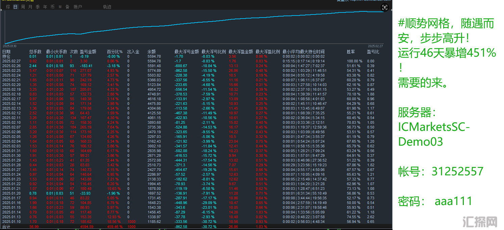Click the 最大浮亏比例 column header

point(213,52)
